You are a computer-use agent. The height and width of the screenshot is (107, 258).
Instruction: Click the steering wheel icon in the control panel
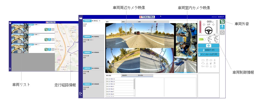point(209,30)
